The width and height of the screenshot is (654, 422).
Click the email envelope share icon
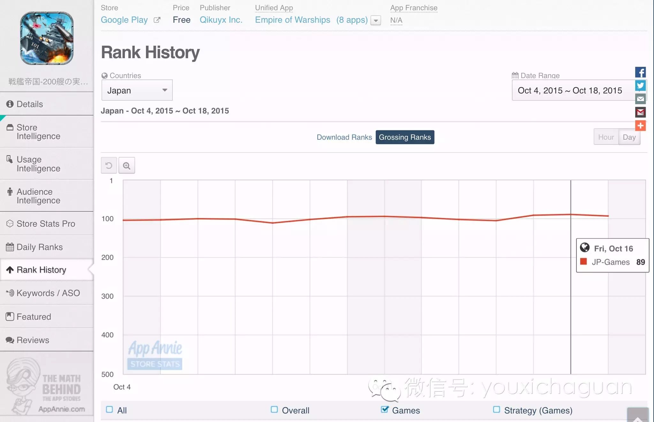(640, 99)
